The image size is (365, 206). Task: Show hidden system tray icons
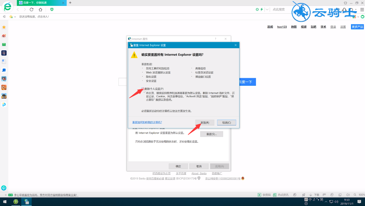point(326,202)
